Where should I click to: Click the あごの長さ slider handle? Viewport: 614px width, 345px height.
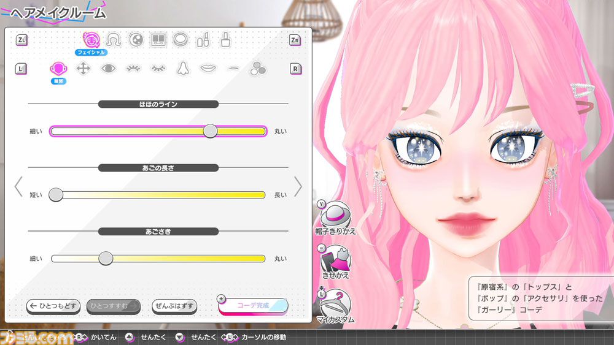pyautogui.click(x=56, y=195)
